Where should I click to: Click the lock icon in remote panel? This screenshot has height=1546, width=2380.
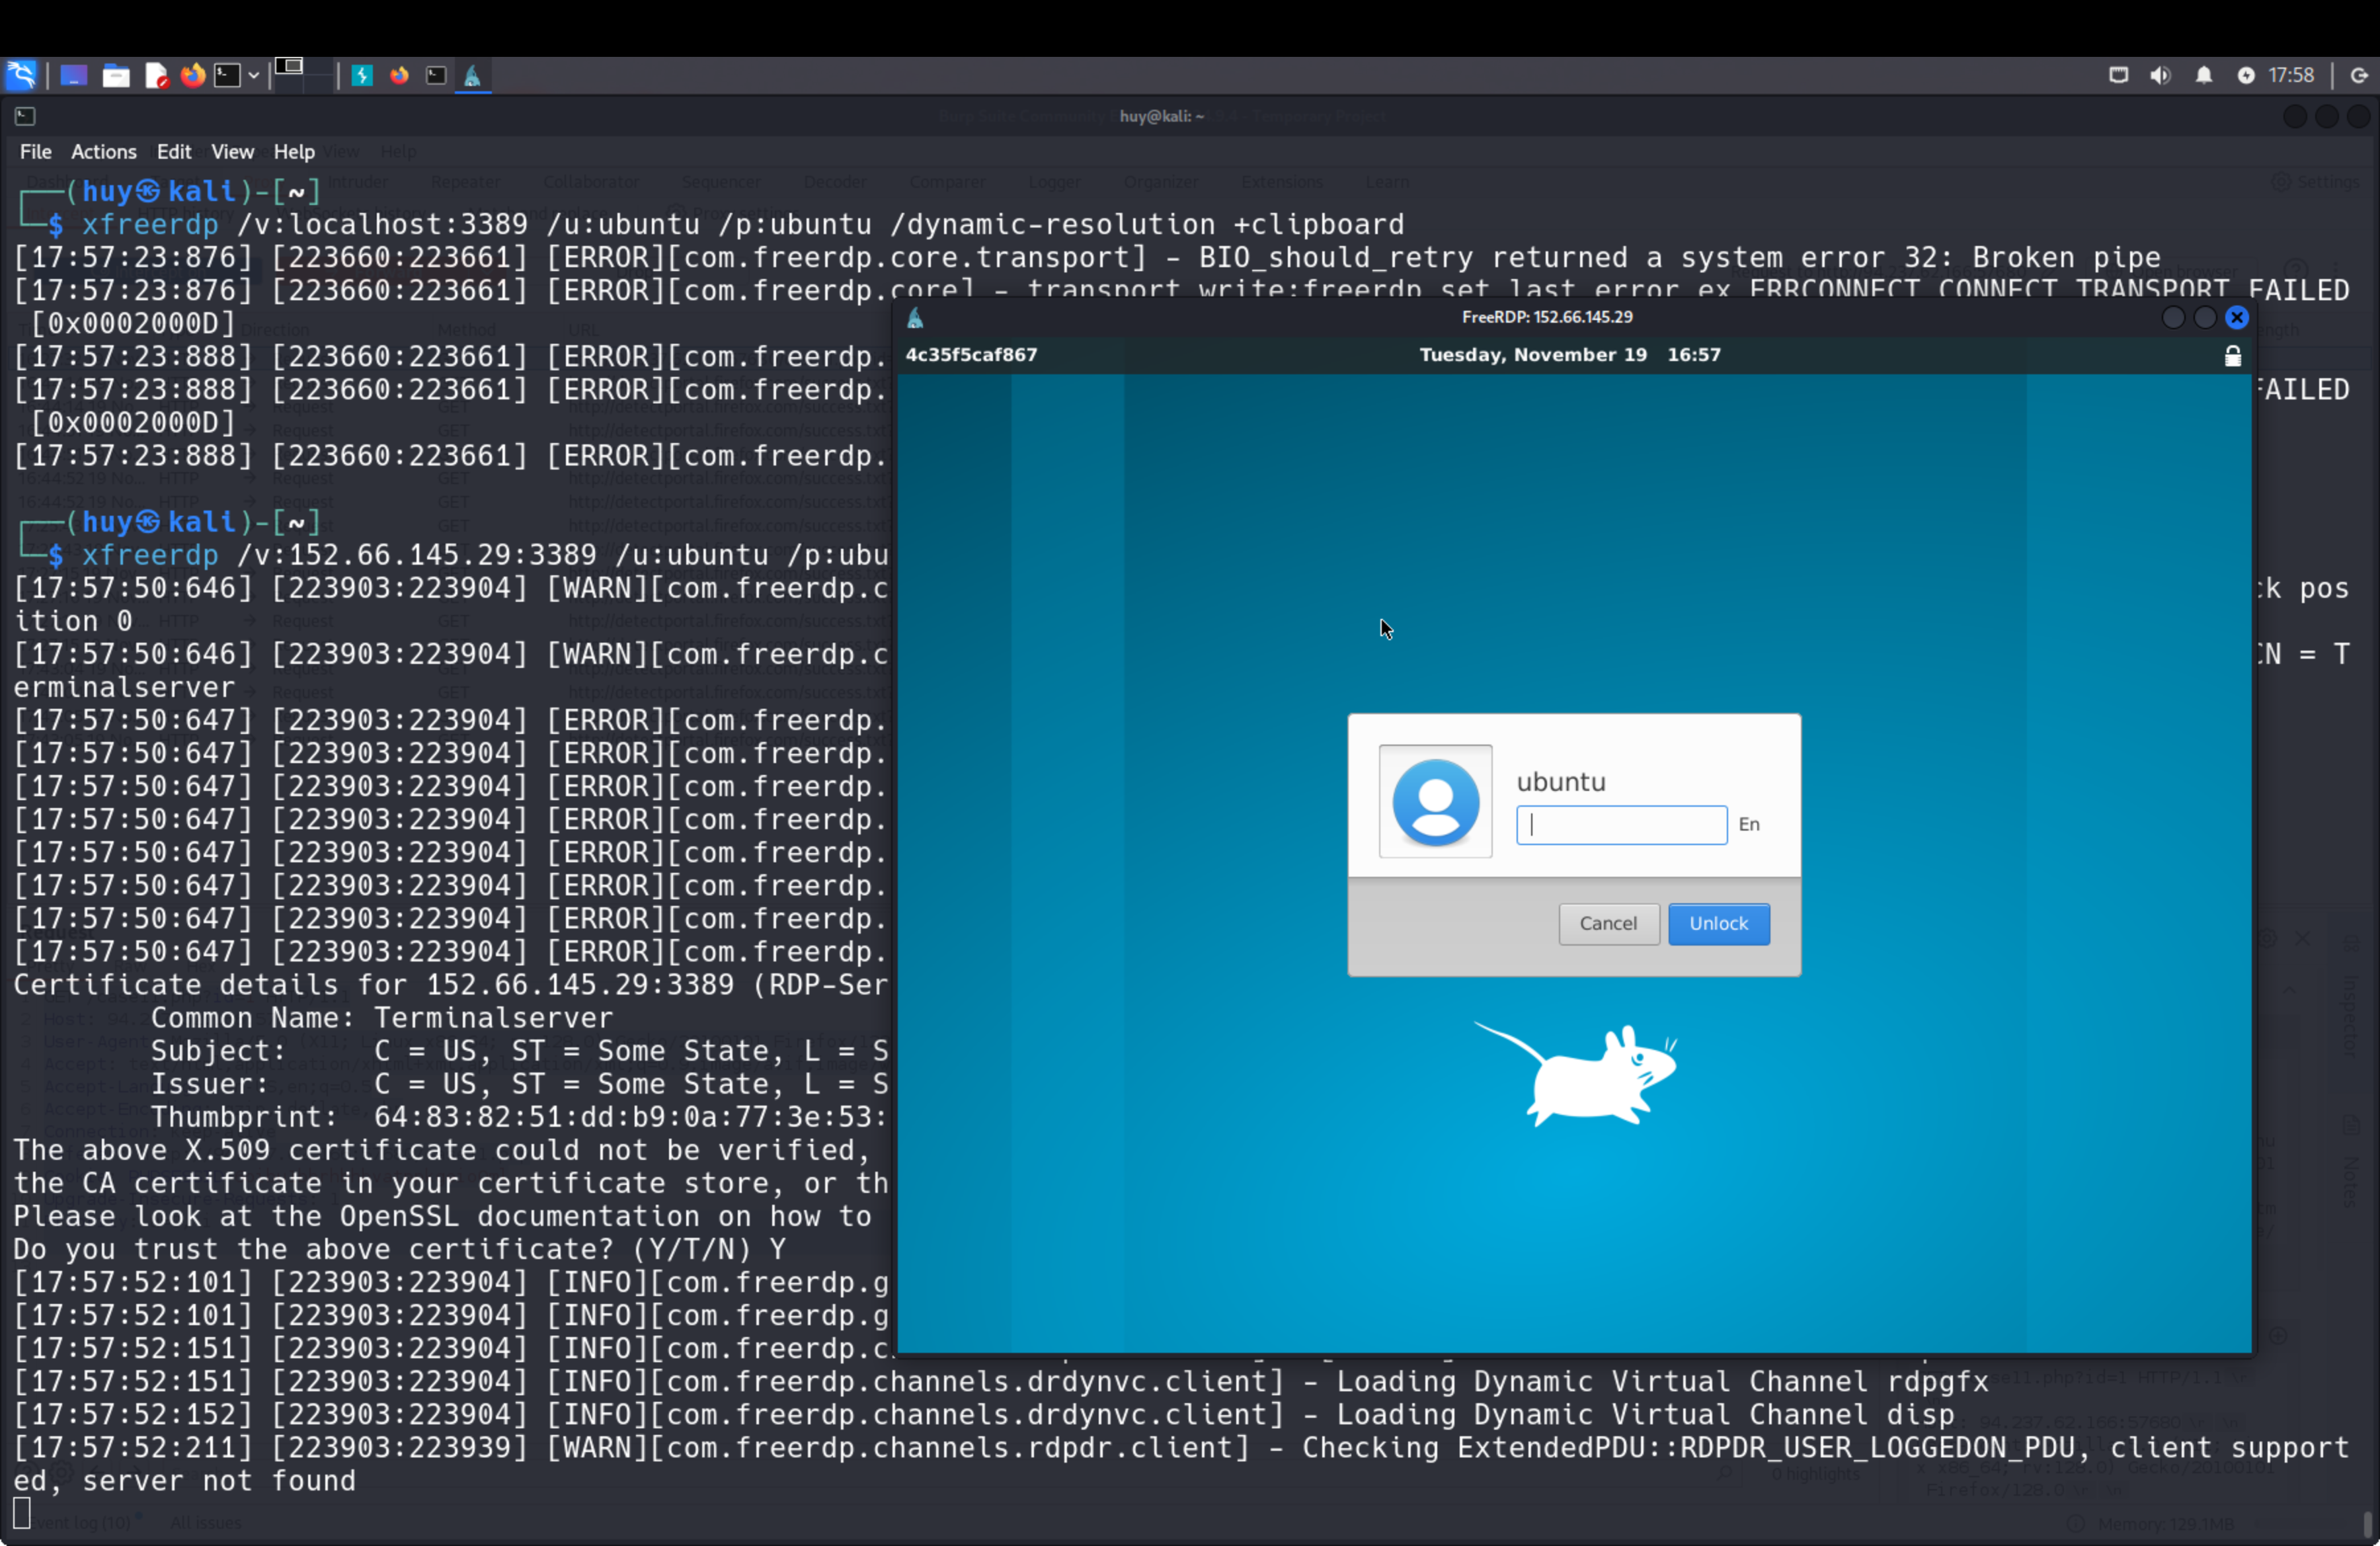click(2232, 356)
